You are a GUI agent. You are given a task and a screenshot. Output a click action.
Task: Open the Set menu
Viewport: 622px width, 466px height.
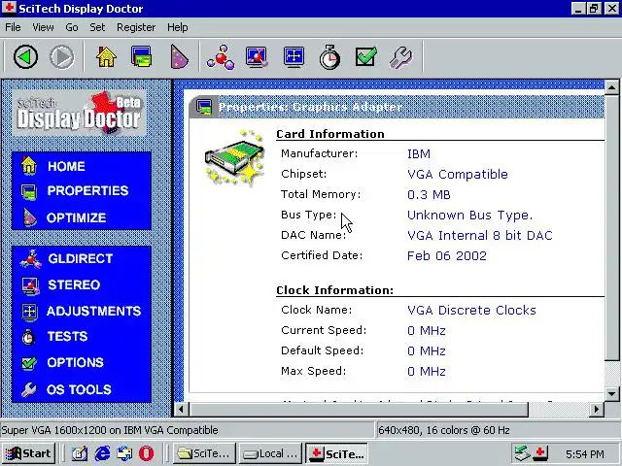(x=97, y=27)
